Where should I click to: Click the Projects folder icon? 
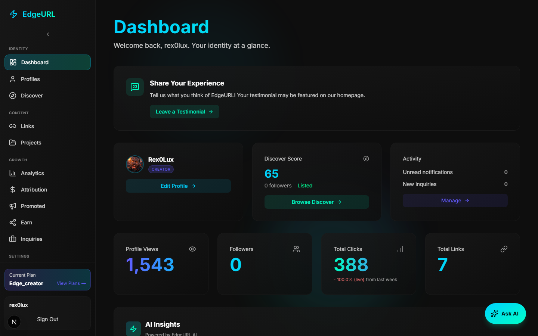(13, 143)
